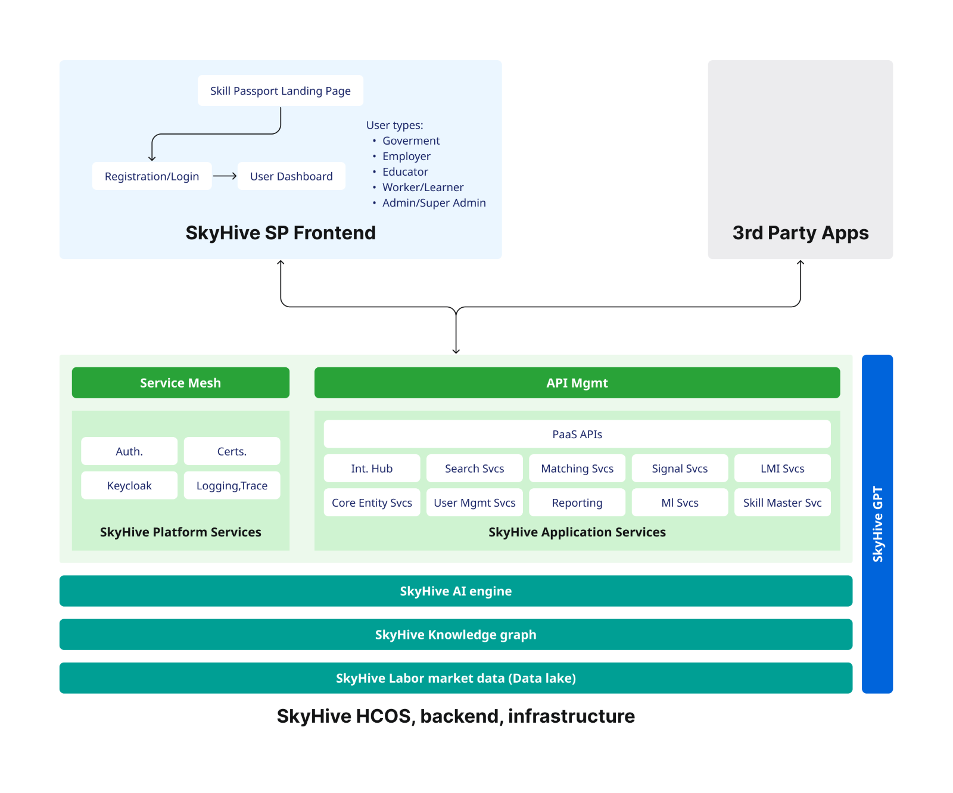Select the Reporting service box
Screen dimensions: 953x793
click(x=577, y=502)
